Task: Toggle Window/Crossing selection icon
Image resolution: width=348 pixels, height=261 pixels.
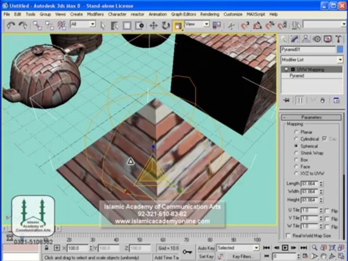Action: click(x=139, y=25)
